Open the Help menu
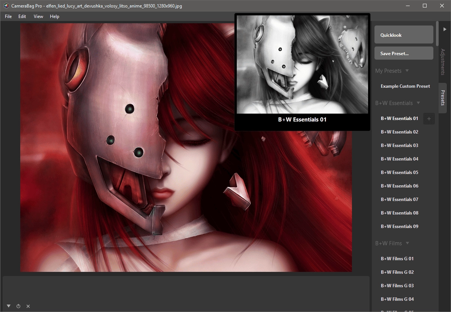The width and height of the screenshot is (451, 312). (x=55, y=16)
